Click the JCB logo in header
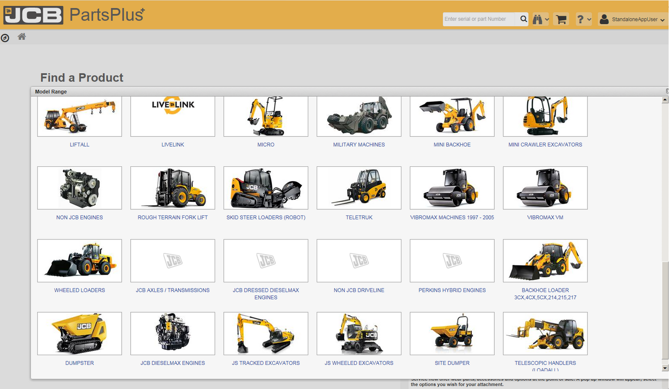This screenshot has height=389, width=669. tap(33, 15)
